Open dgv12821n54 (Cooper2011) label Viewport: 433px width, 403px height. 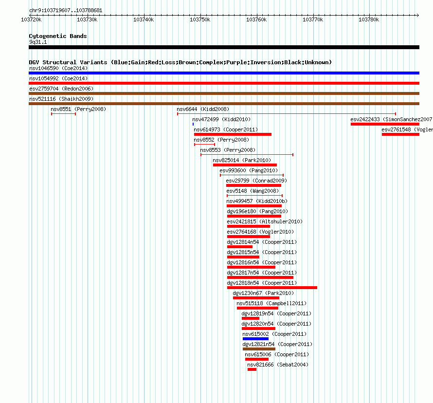coord(277,344)
